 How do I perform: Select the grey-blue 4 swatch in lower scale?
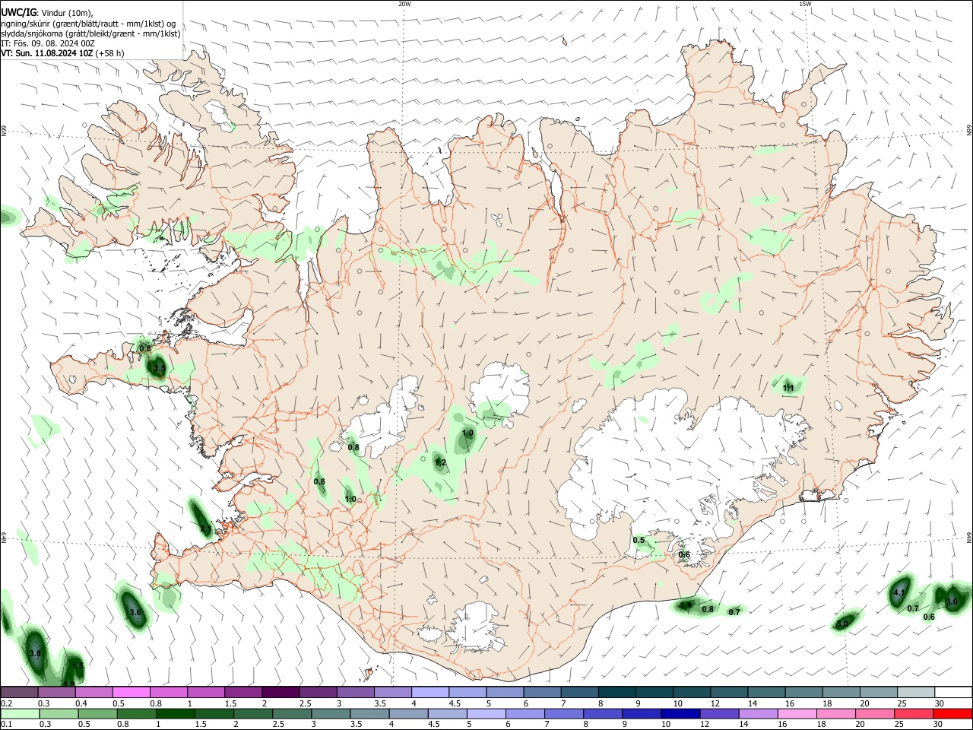(x=408, y=714)
